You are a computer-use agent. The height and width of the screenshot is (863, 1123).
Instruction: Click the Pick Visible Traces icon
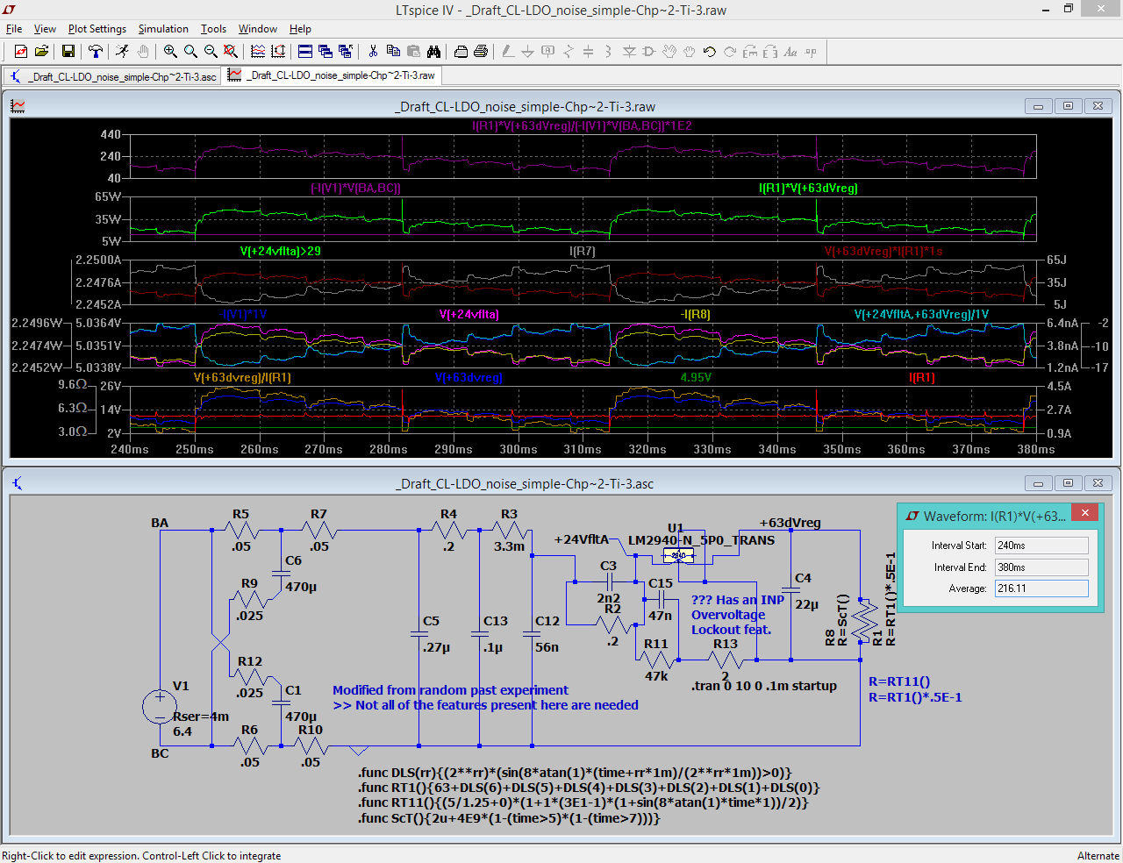(258, 52)
